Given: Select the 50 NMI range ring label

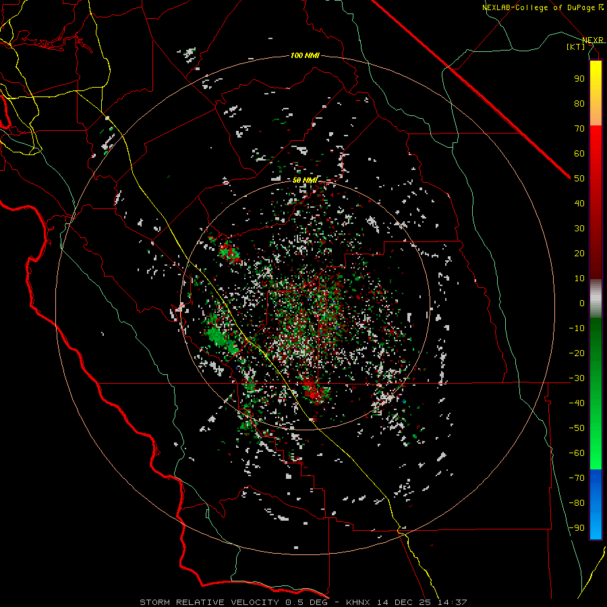Looking at the screenshot, I should [x=305, y=180].
